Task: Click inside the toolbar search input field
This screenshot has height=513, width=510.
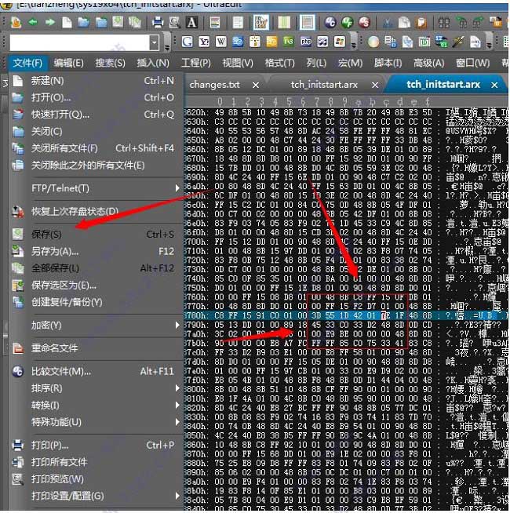Action: [79, 42]
